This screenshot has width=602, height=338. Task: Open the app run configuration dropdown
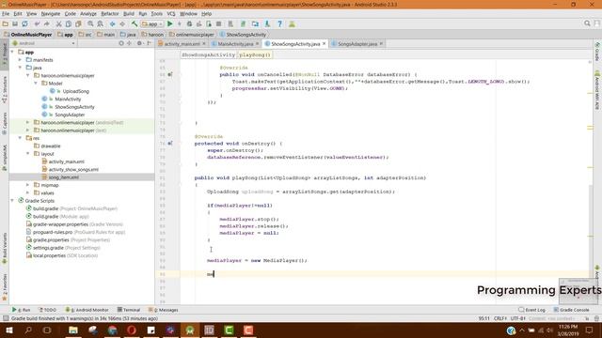pos(151,23)
